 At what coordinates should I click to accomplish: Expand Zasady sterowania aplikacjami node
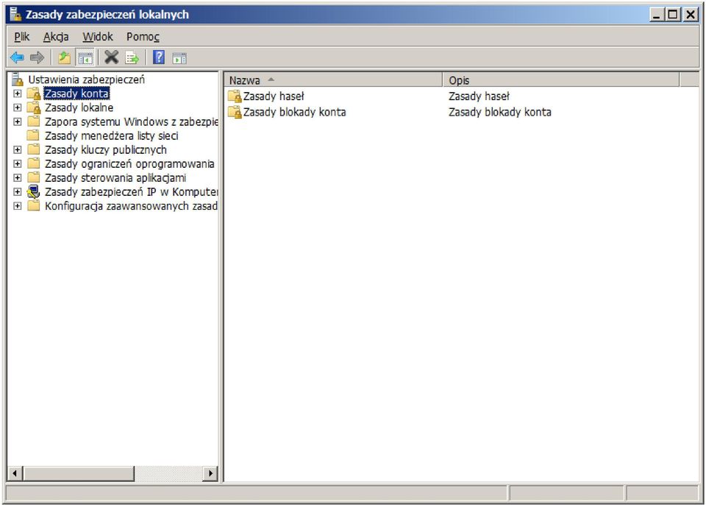[x=17, y=177]
